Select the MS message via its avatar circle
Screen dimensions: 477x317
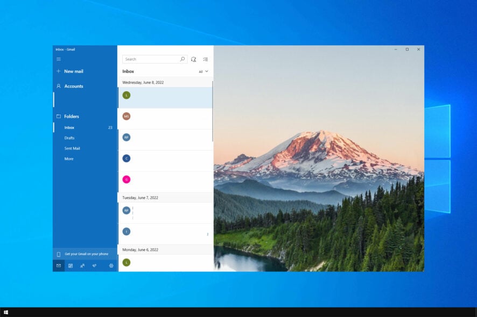pos(127,116)
